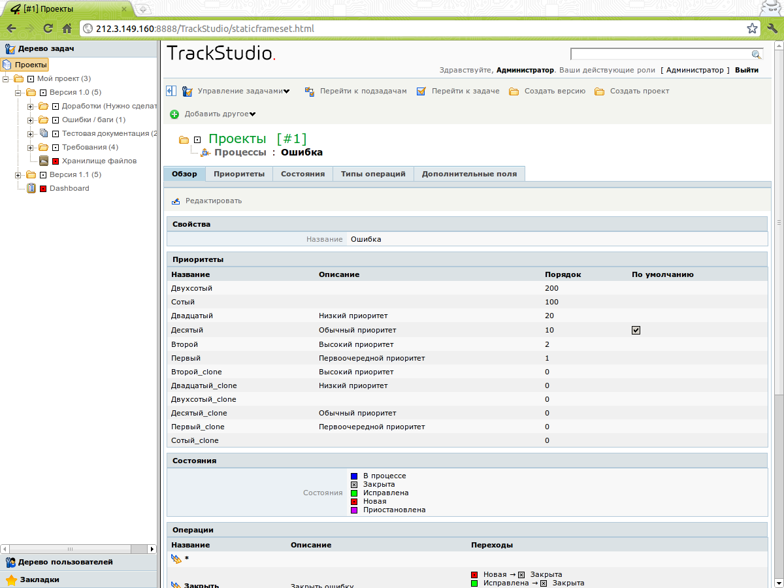784x588 pixels.
Task: Toggle the box next to Доработки
Action: (56, 106)
